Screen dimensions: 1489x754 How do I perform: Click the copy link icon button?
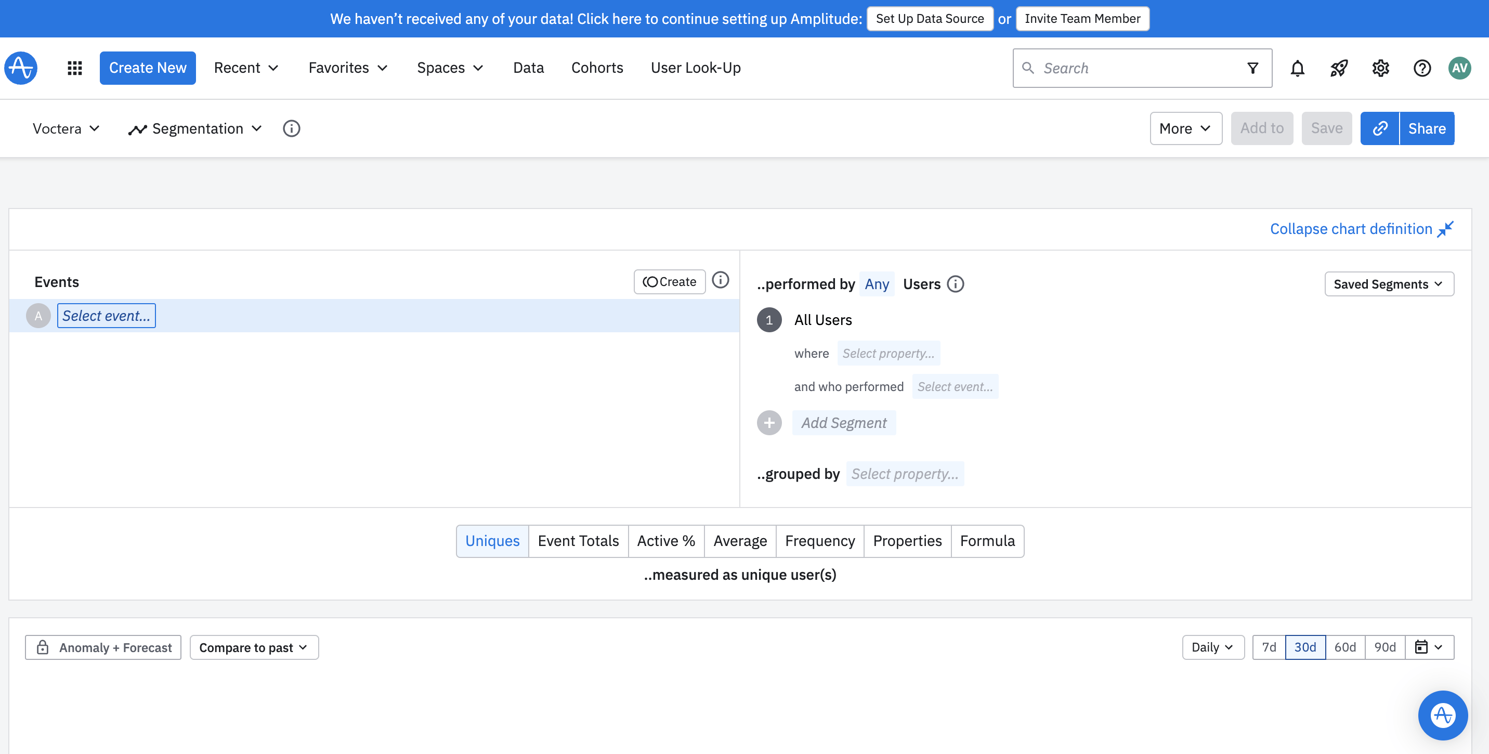[1380, 128]
